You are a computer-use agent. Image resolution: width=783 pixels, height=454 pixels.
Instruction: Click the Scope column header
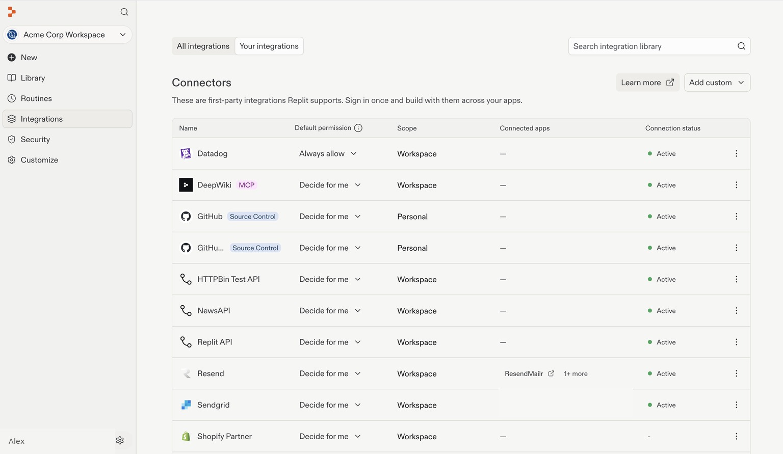point(407,128)
